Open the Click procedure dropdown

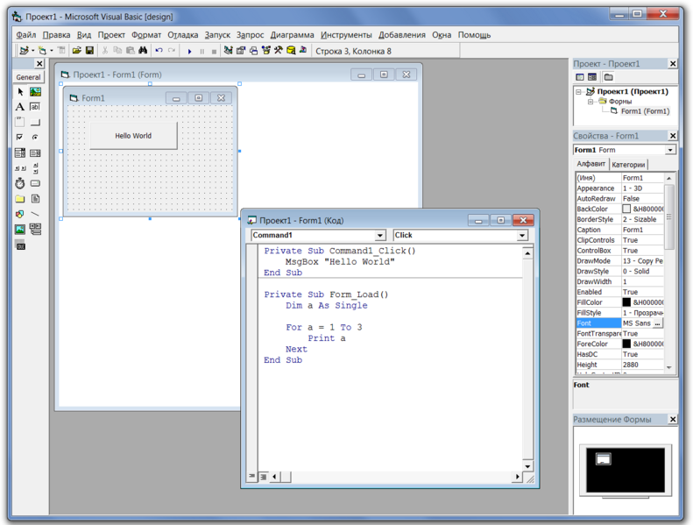click(x=521, y=236)
